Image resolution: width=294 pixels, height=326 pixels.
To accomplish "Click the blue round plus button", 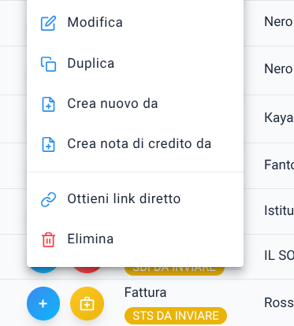I will [x=43, y=303].
